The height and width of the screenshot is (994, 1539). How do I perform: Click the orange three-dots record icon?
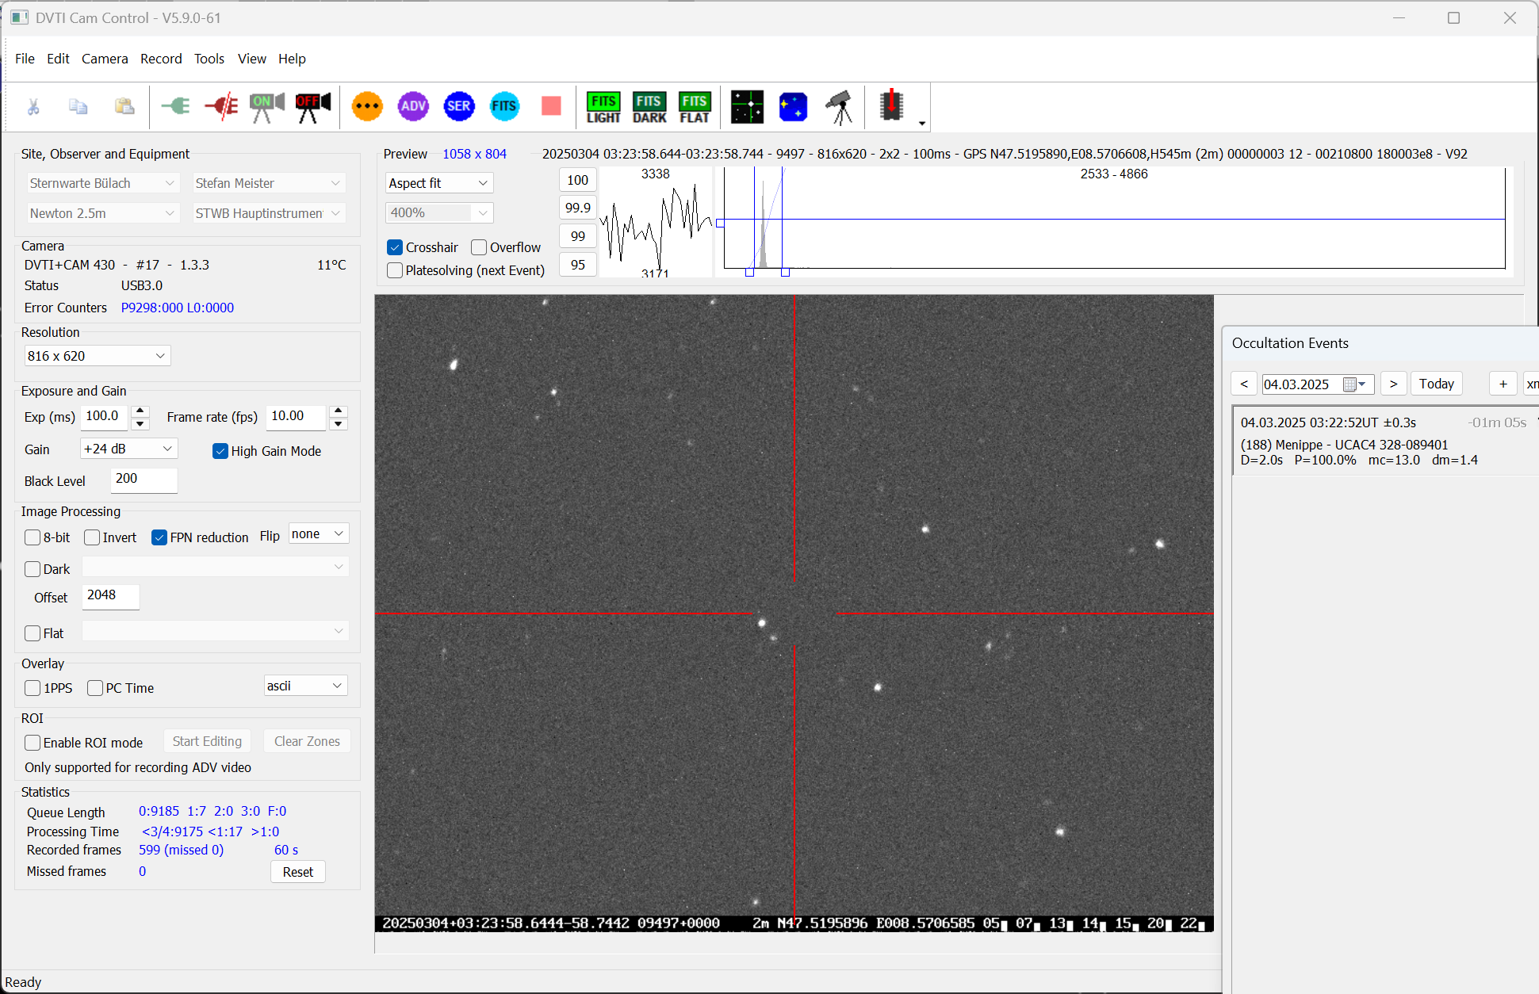(367, 106)
